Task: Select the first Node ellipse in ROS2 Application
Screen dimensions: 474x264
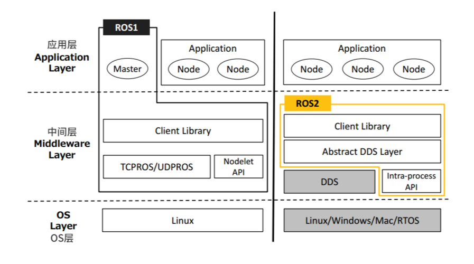Action: tap(312, 69)
